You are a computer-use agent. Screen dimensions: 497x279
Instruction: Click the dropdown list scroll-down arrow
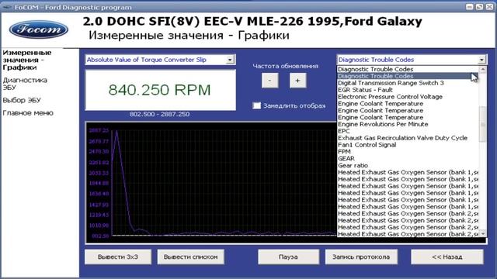(x=483, y=233)
